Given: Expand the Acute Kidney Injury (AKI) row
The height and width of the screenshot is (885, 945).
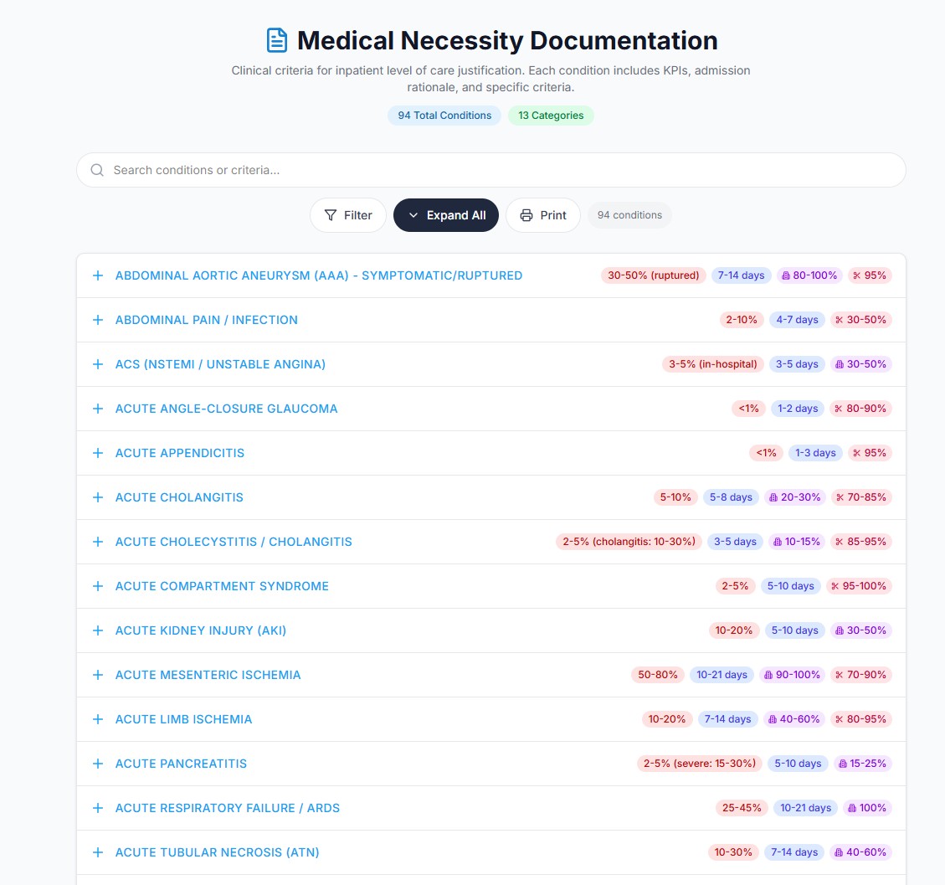Looking at the screenshot, I should 97,630.
